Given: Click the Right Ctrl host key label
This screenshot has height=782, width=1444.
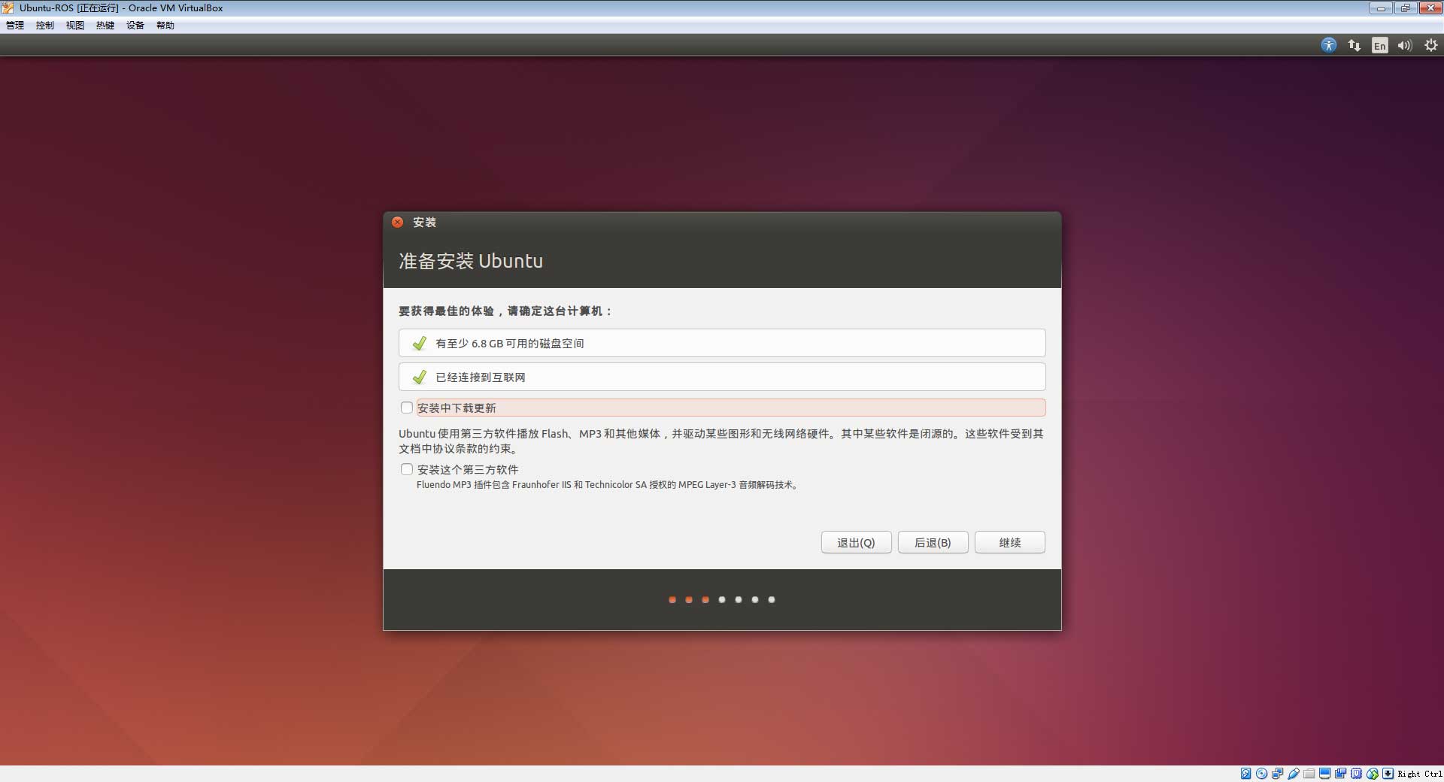Looking at the screenshot, I should tap(1420, 774).
